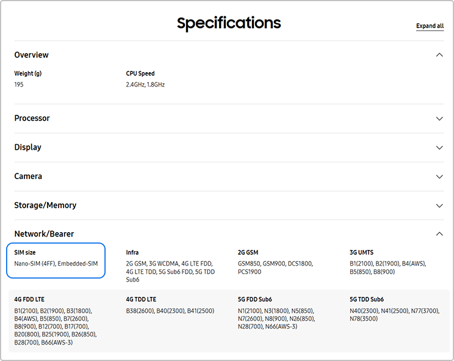Screen dimensions: 454x361
Task: Click the 4G FDD LTE band list
Action: (56, 327)
